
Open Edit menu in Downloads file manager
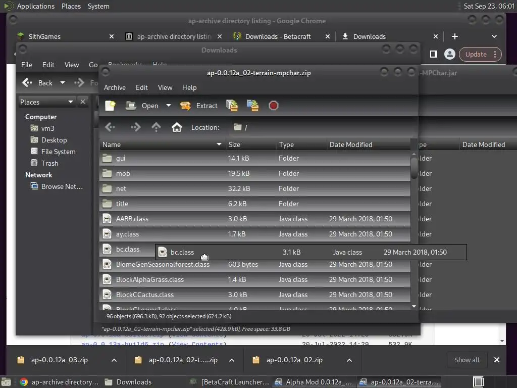click(x=48, y=65)
